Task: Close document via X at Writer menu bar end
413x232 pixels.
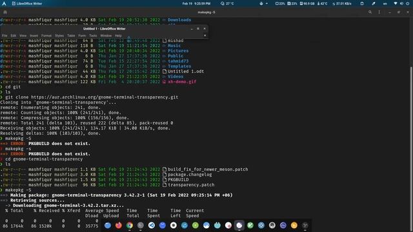Action: click(205, 35)
